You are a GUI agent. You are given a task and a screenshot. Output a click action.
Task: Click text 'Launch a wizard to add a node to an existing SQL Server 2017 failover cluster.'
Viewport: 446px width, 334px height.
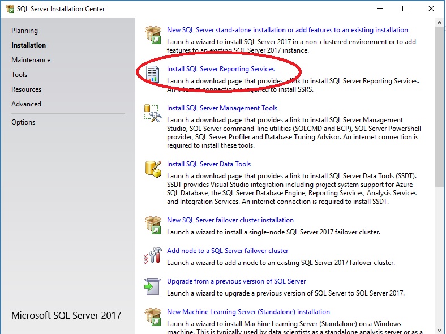(281, 263)
